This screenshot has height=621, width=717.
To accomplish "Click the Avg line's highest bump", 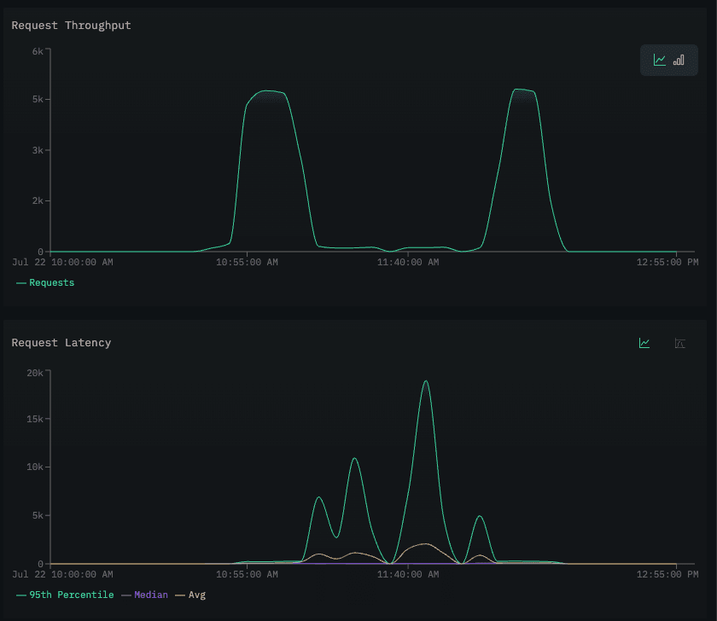I will click(x=425, y=543).
